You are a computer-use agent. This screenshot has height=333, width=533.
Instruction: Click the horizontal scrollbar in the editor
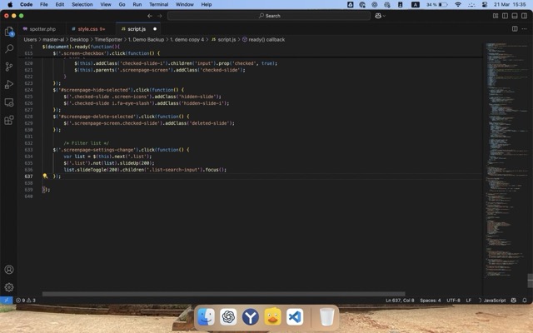pyautogui.click(x=208, y=293)
